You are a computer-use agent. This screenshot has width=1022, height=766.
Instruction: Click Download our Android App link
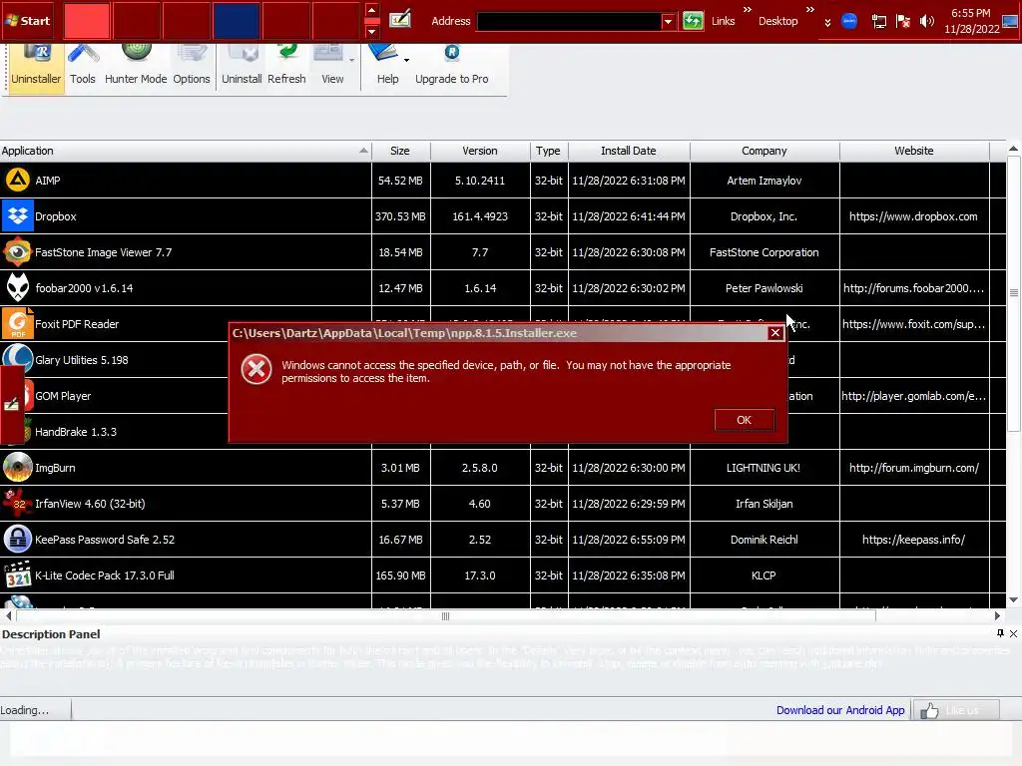point(840,710)
